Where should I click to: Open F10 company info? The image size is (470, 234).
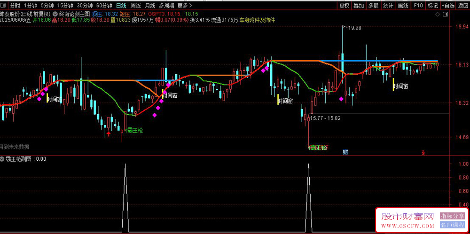pos(418,5)
